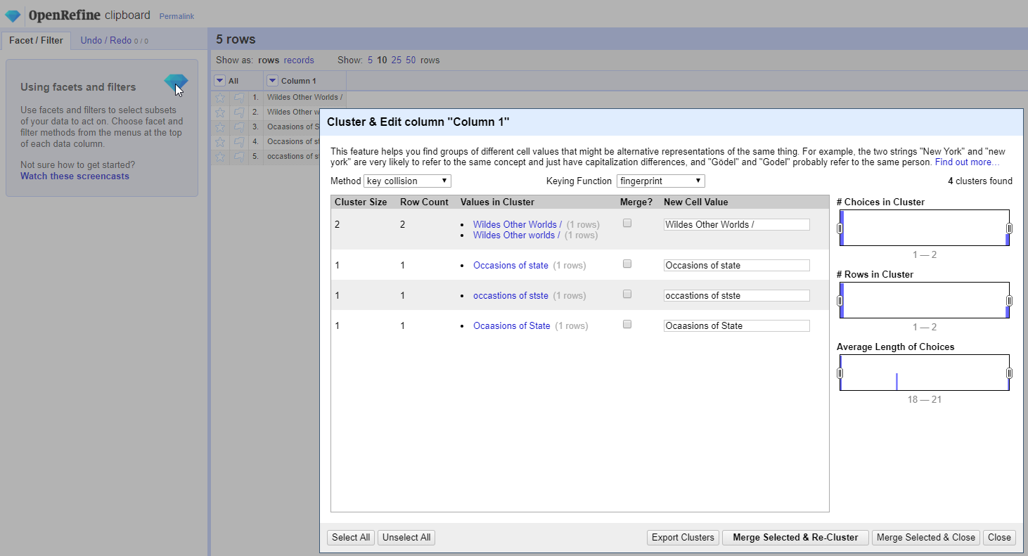Click Export Clusters button

[683, 537]
